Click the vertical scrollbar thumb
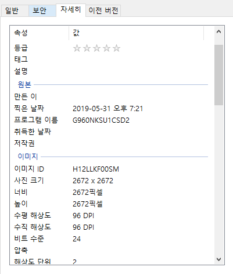This screenshot has width=233, height=274. point(218,75)
